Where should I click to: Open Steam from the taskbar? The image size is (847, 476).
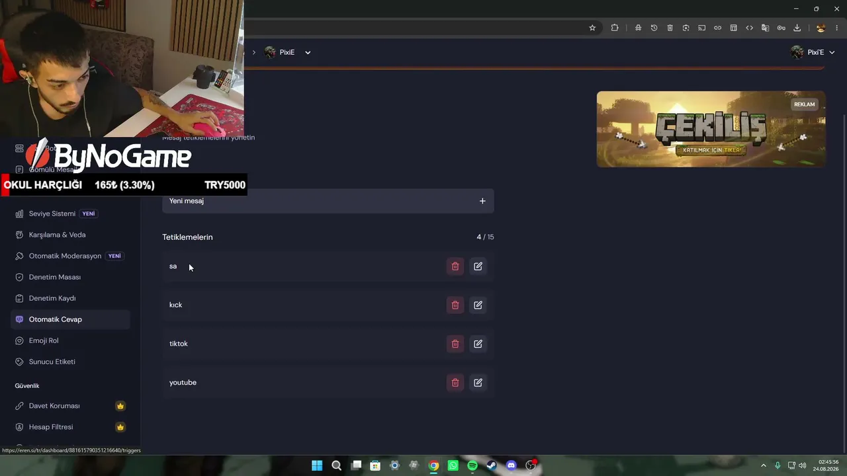pos(492,465)
